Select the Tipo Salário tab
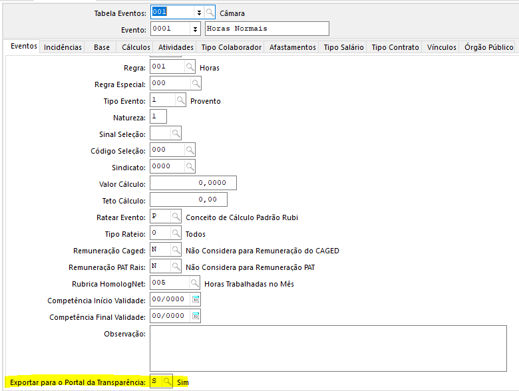The height and width of the screenshot is (391, 519). pyautogui.click(x=343, y=47)
